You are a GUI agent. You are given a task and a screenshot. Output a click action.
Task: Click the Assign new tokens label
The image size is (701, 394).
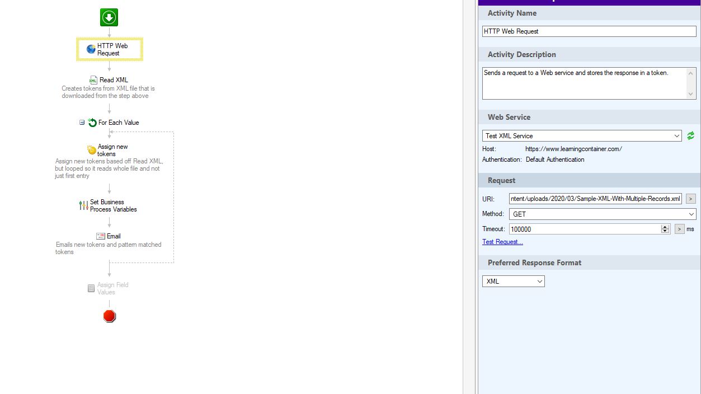tap(113, 150)
